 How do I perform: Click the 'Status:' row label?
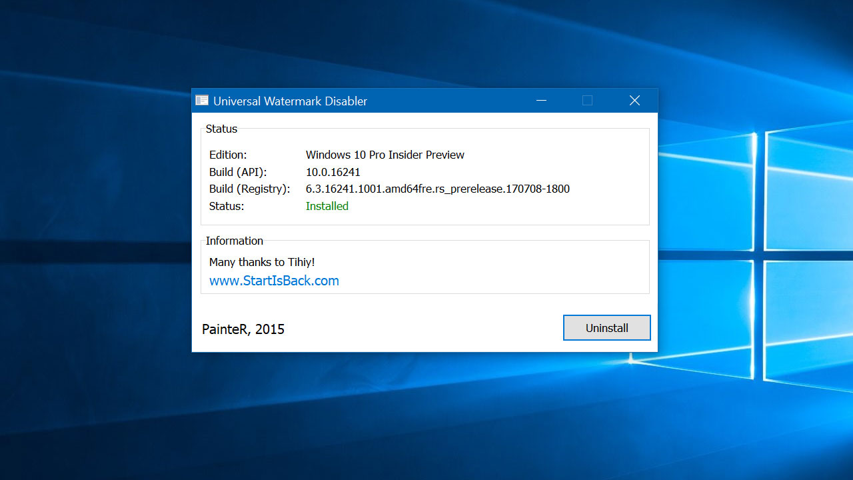point(227,207)
